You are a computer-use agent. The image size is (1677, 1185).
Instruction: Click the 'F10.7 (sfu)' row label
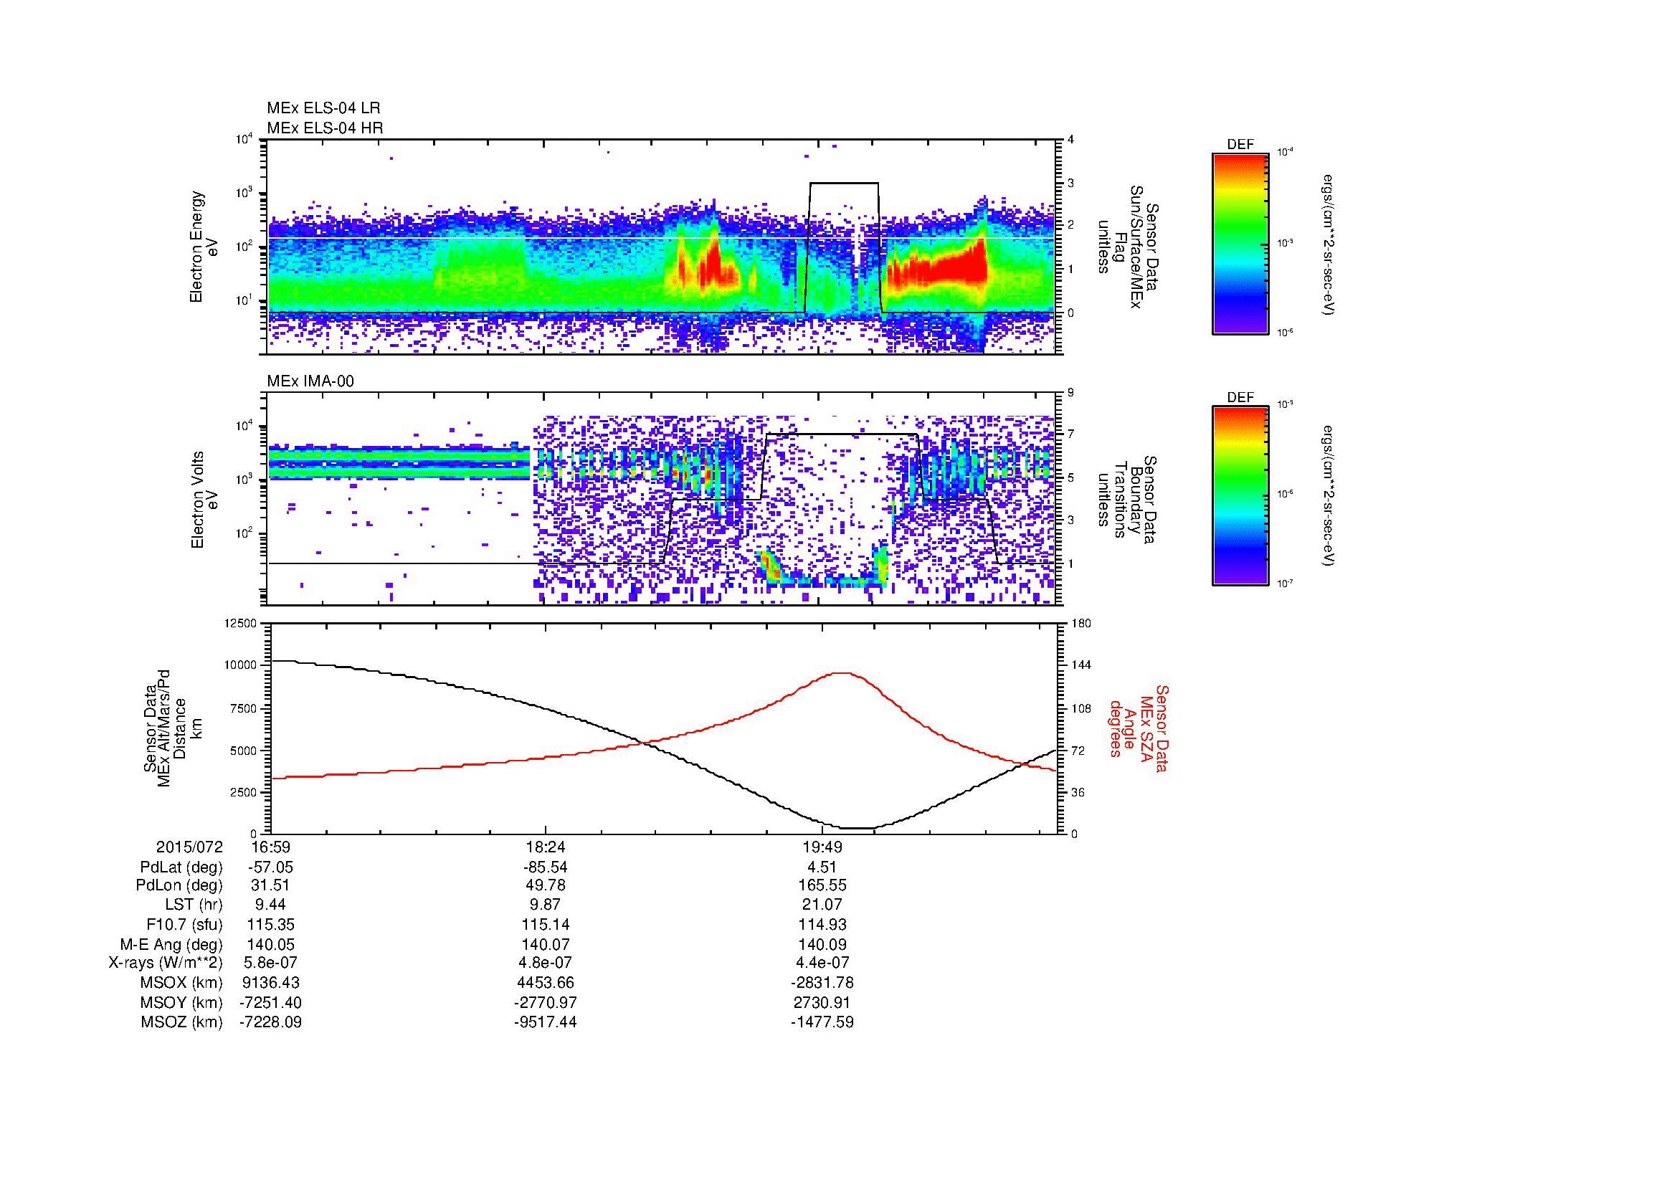[185, 924]
